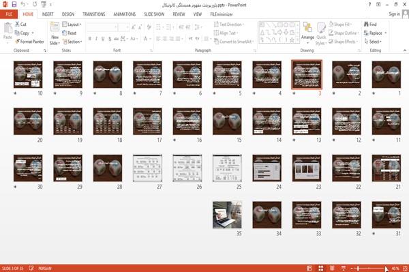The height and width of the screenshot is (272, 409).
Task: Open the Layout dropdown
Action: [72, 25]
